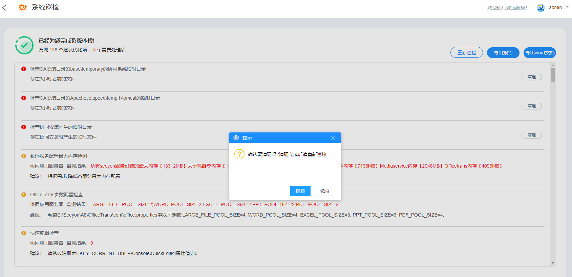Click the 188 optimization items count

(54, 50)
